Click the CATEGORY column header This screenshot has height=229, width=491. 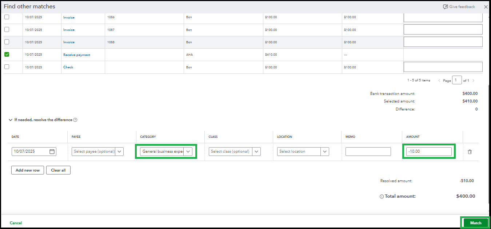click(x=148, y=137)
